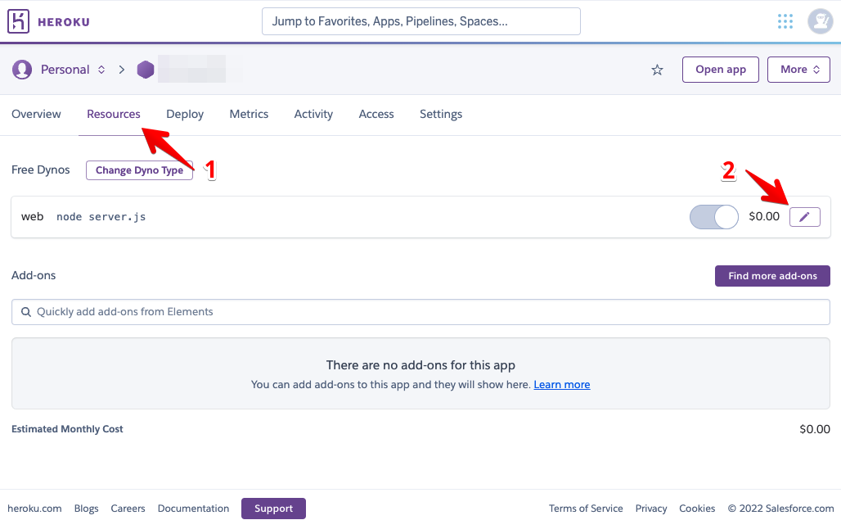Viewport: 841px width, 520px height.
Task: Click the Free Dynos label
Action: [41, 170]
